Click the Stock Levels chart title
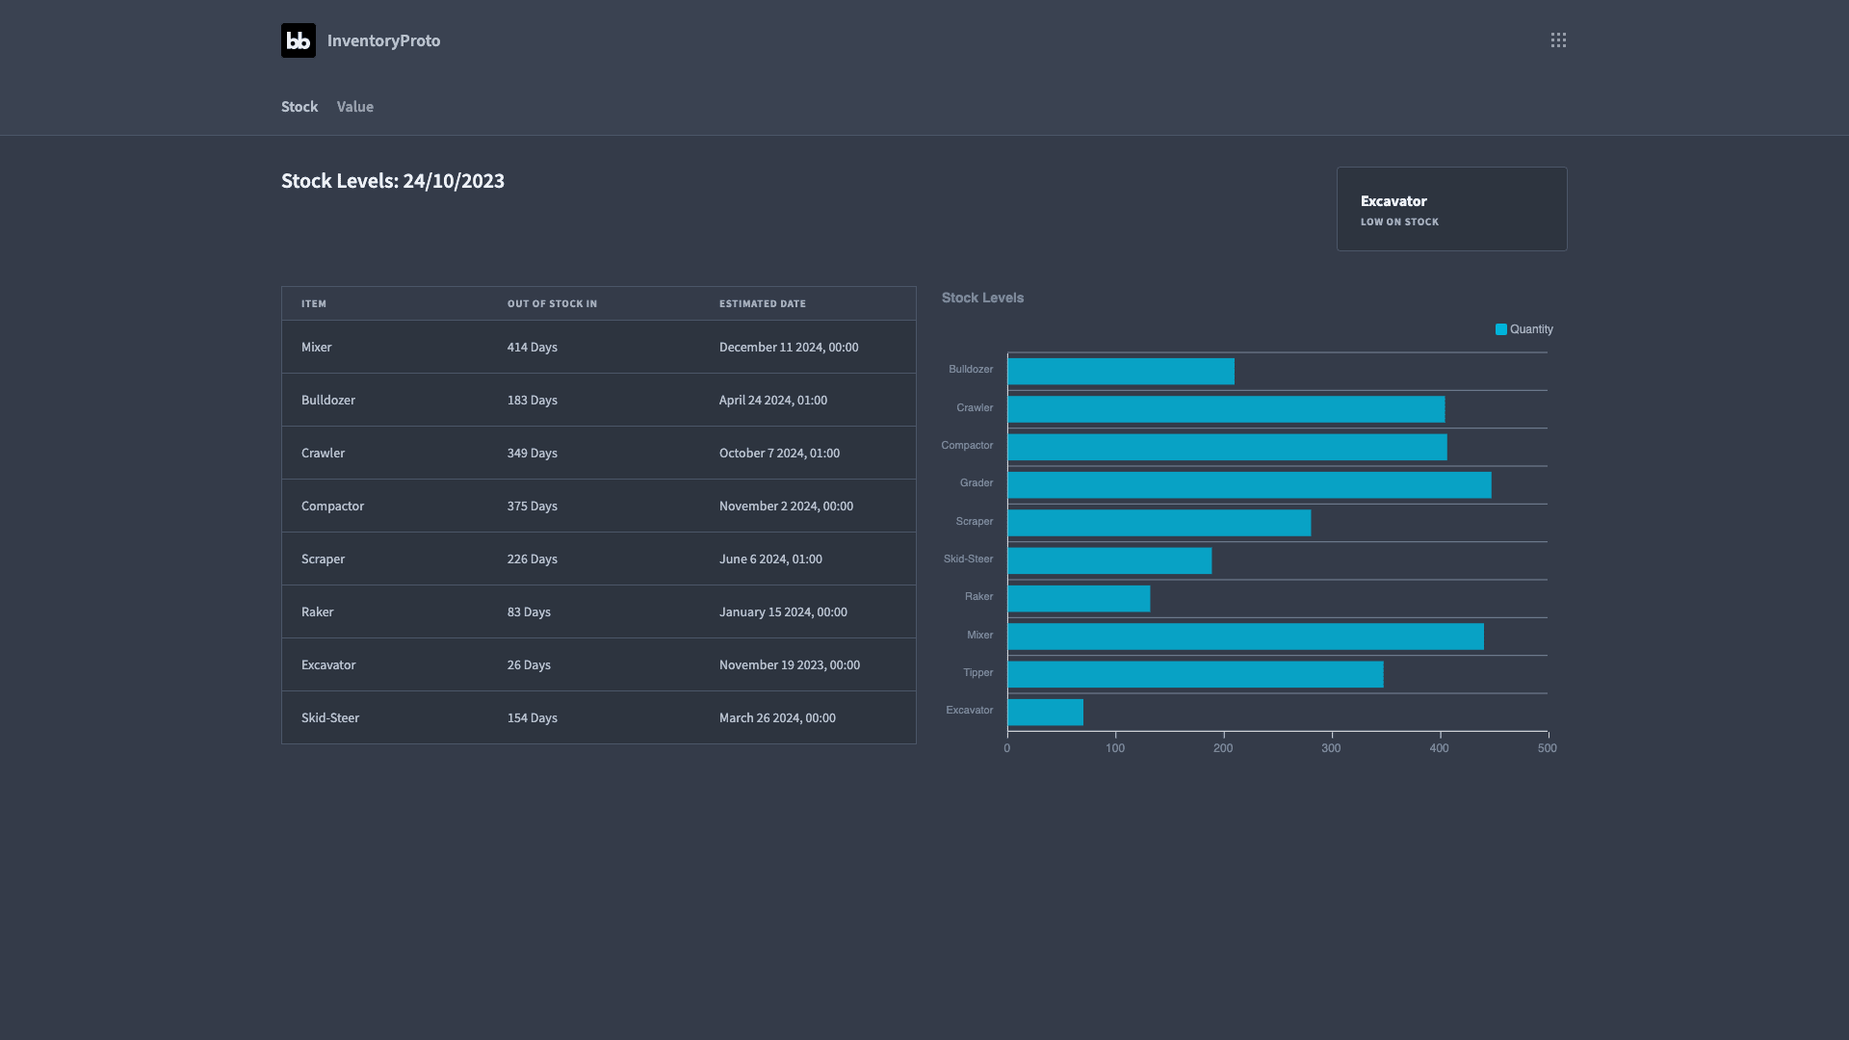Image resolution: width=1849 pixels, height=1040 pixels. (x=982, y=299)
